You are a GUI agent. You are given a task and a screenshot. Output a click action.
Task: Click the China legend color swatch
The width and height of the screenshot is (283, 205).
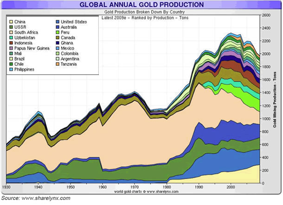[11, 22]
